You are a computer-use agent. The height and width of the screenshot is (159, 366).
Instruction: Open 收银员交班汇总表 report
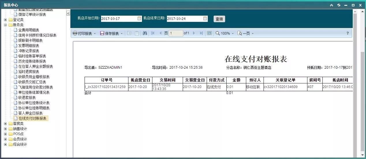(x=32, y=82)
